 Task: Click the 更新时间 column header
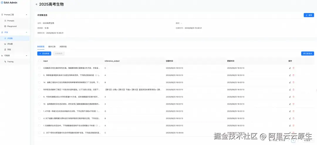tap(231, 61)
